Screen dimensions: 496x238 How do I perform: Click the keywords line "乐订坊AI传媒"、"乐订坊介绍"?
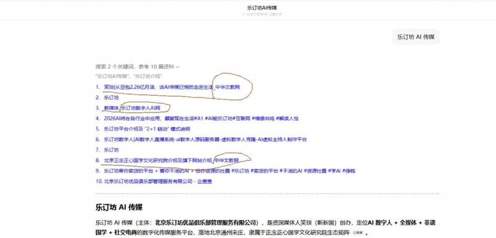point(129,76)
